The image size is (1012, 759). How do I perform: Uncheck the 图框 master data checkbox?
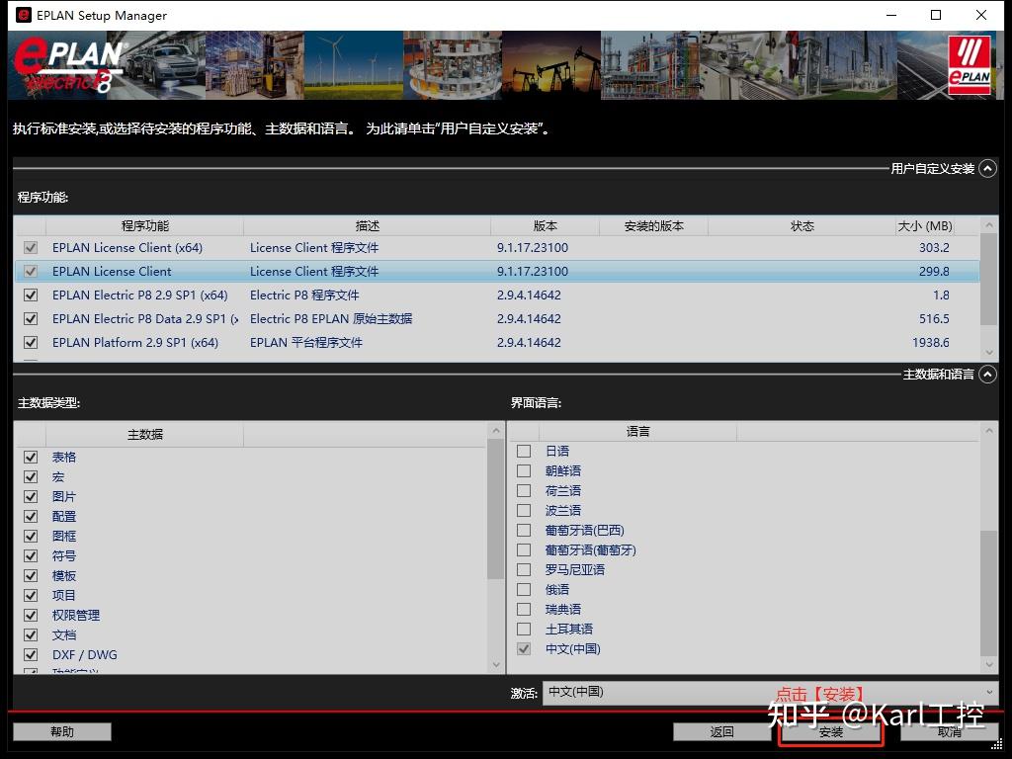coord(31,537)
